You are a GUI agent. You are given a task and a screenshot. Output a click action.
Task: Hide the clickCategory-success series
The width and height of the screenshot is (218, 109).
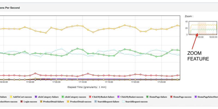75,97
